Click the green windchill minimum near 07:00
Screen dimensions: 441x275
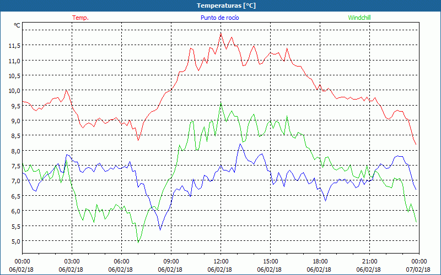click(x=138, y=243)
